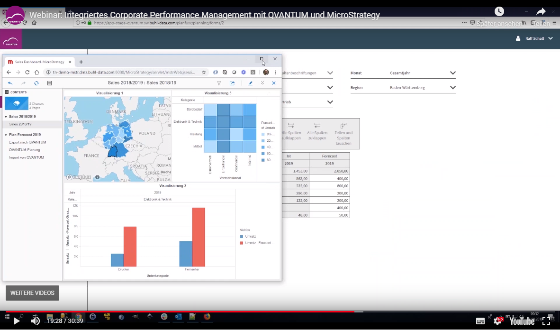
Task: Collapse the Plan Forecast 2019 chapter
Action: pyautogui.click(x=6, y=135)
